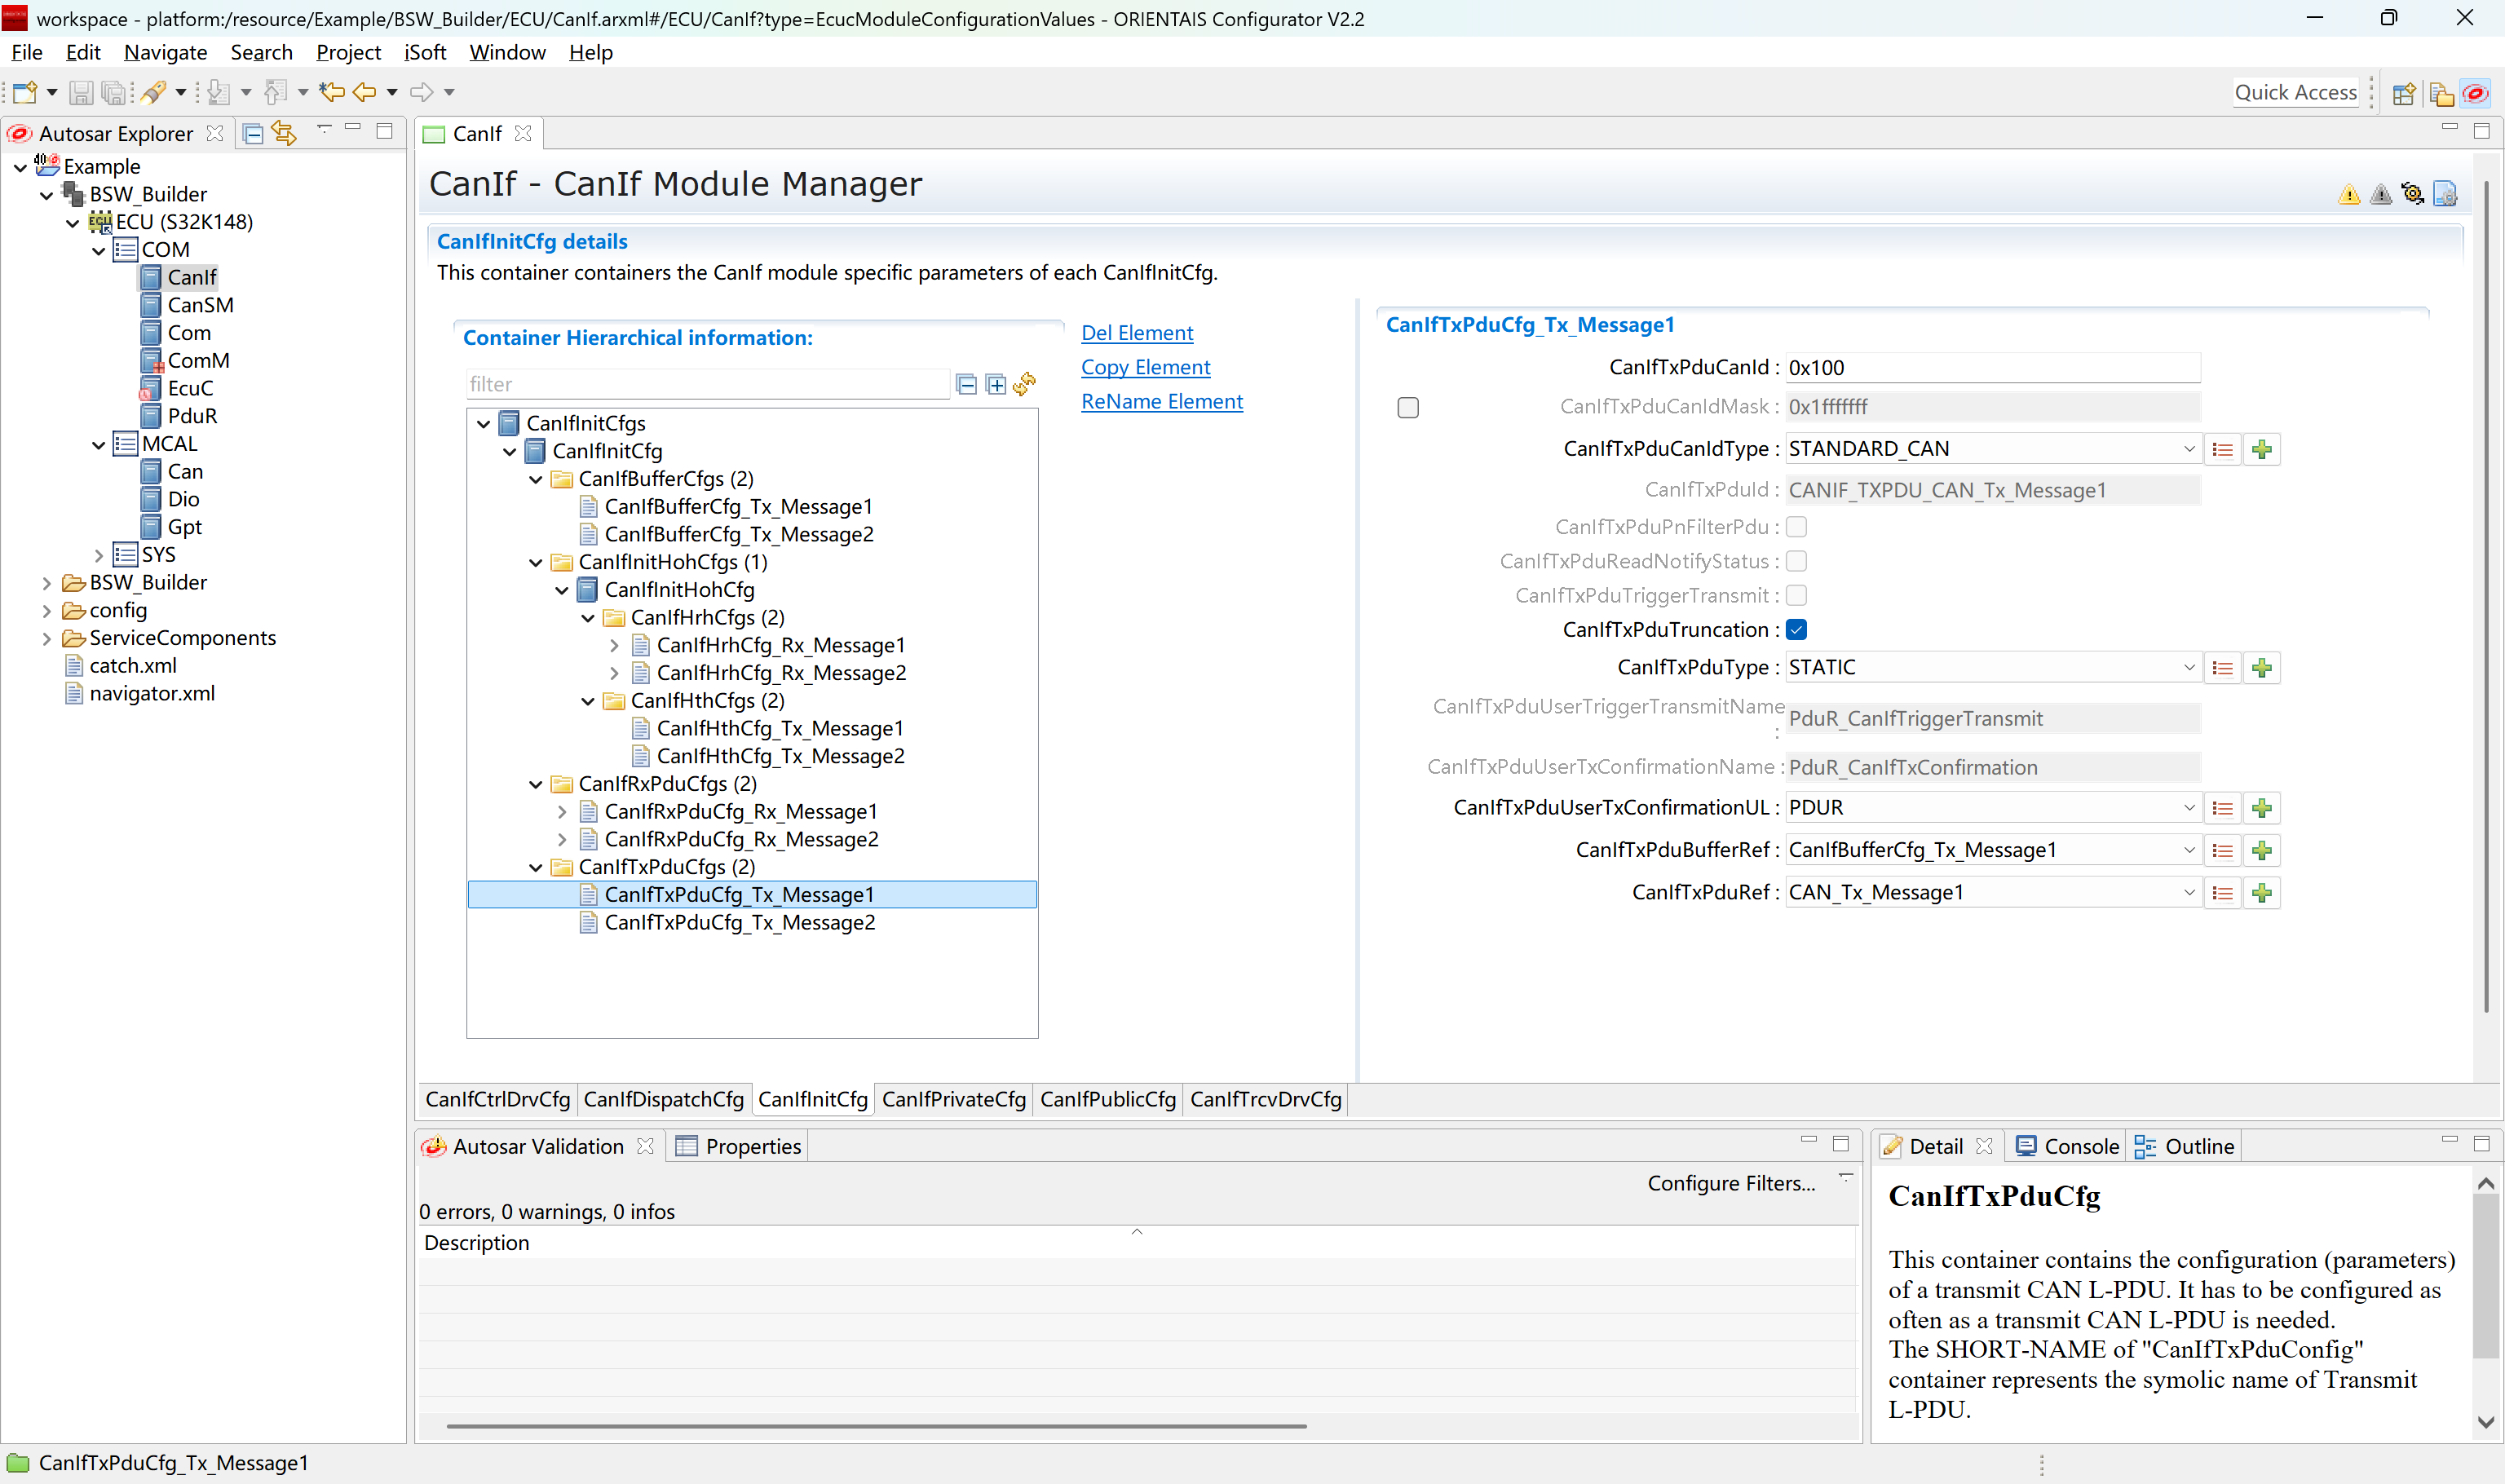Click Collapse All icon in Autosar Explorer

[x=253, y=133]
